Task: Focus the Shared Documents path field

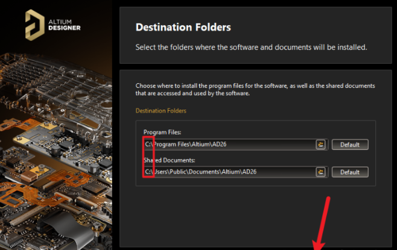Action: (x=229, y=172)
